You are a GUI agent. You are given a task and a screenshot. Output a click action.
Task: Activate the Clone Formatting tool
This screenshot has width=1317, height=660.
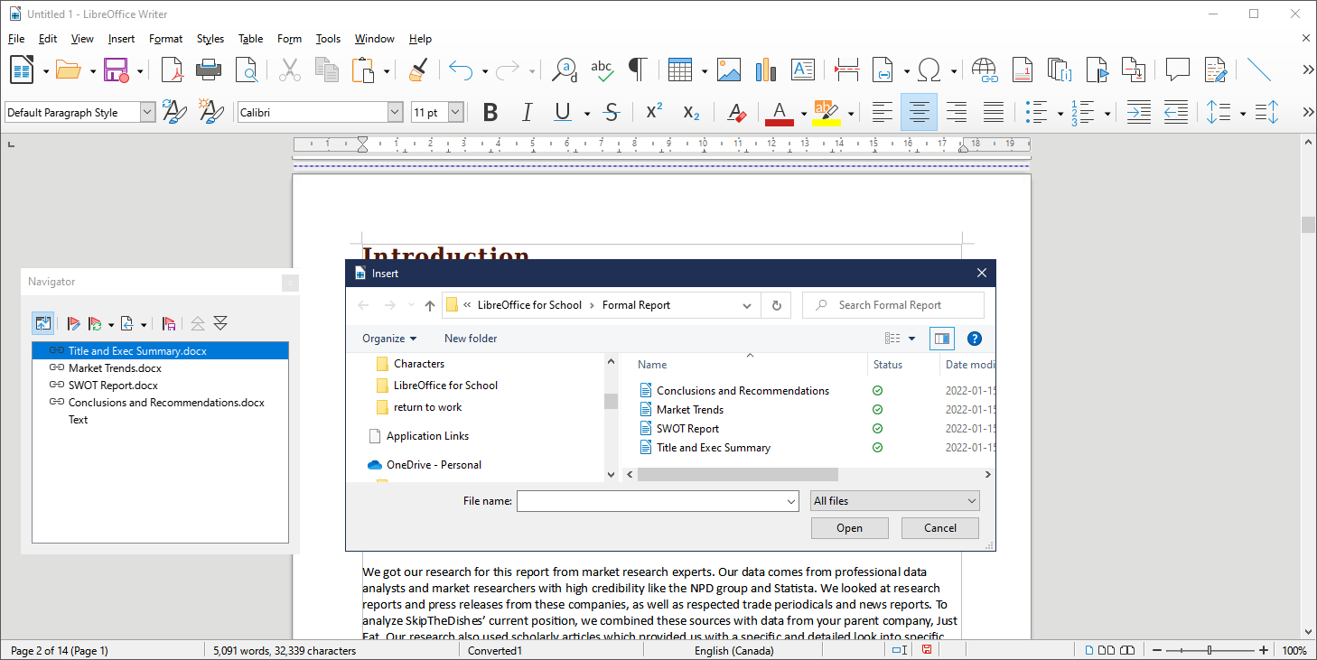pos(417,70)
